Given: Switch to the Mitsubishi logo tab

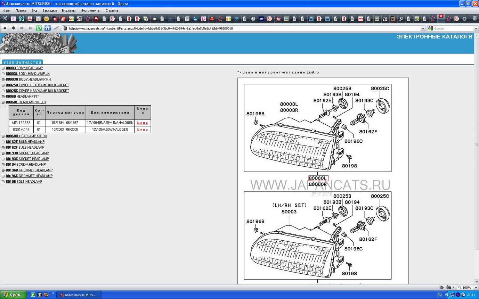Looking at the screenshot, I should [30, 19].
